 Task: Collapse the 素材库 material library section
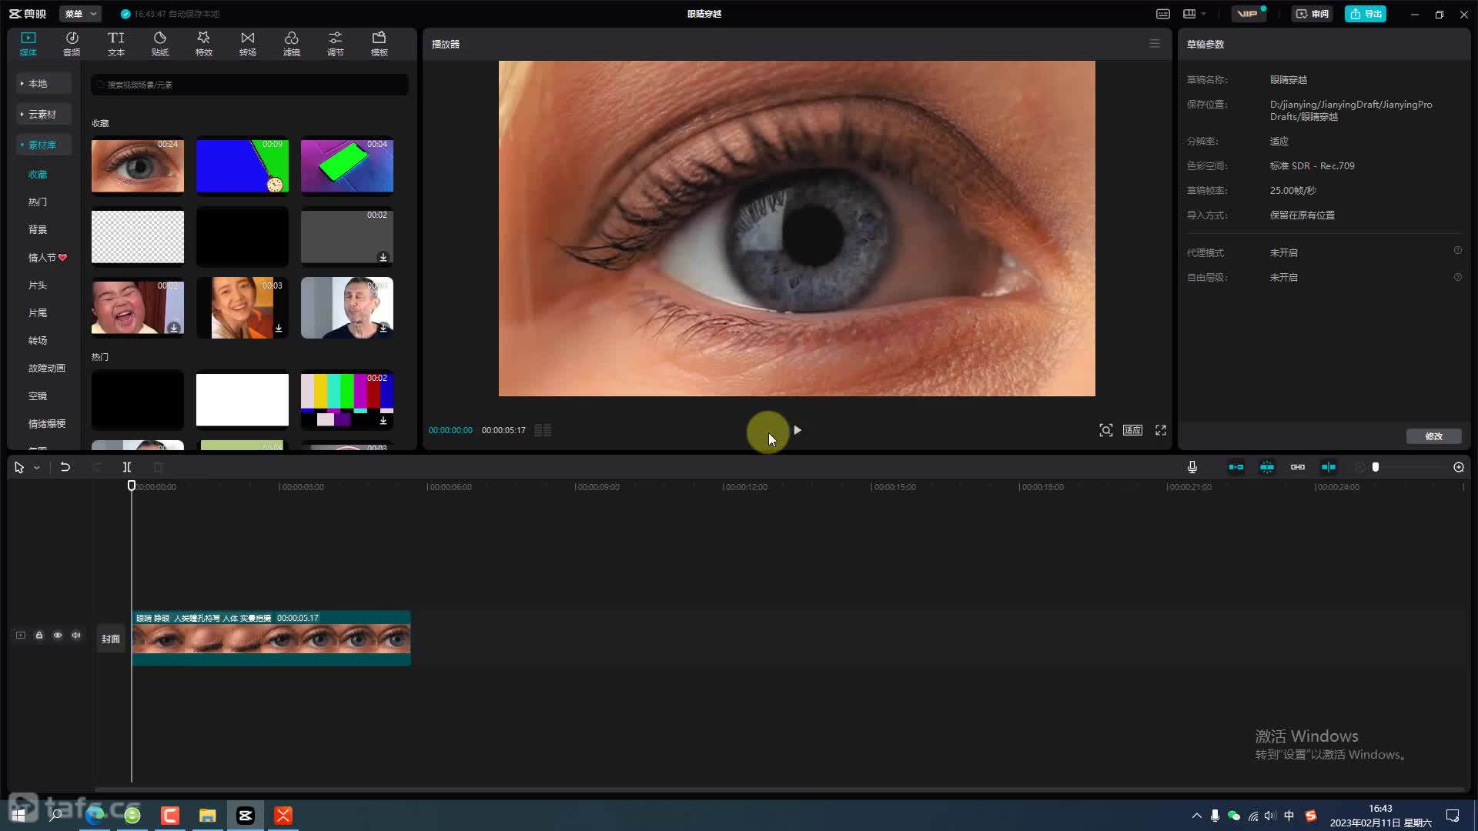click(x=44, y=145)
